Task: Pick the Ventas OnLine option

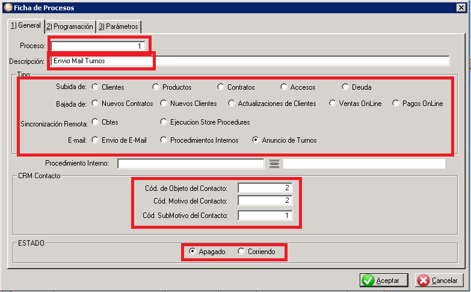Action: [x=333, y=104]
